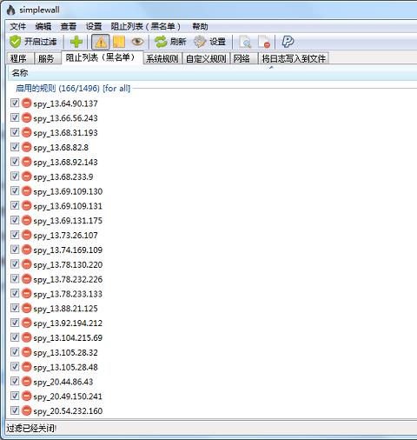417x440 pixels.
Task: Click the simplewall flame icon in the title bar
Action: [x=11, y=10]
